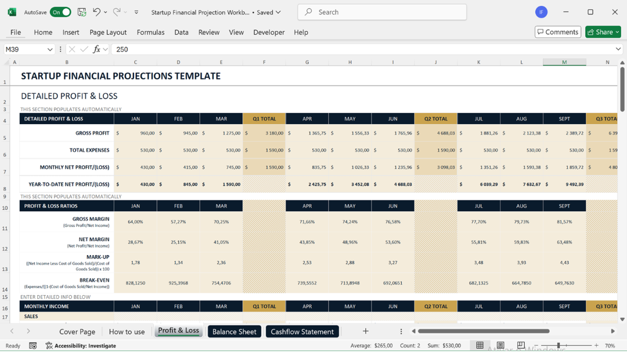Click the previous sheet navigation arrow

12,331
